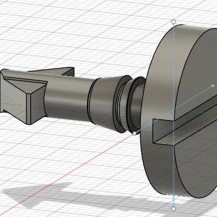Pick the sketch point where the red axis ends
This screenshot has width=217, height=217.
tap(134, 134)
